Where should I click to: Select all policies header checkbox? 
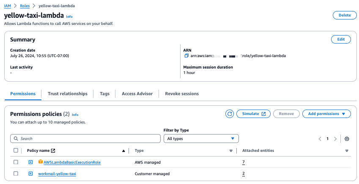[x=16, y=150]
